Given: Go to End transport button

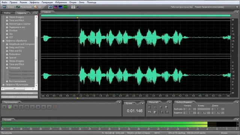Looking at the screenshot, I should (49, 107).
